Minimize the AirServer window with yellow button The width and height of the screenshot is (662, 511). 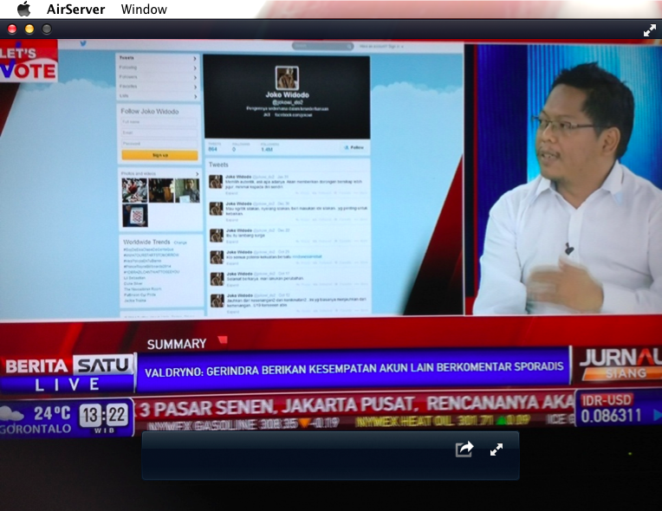pyautogui.click(x=29, y=29)
